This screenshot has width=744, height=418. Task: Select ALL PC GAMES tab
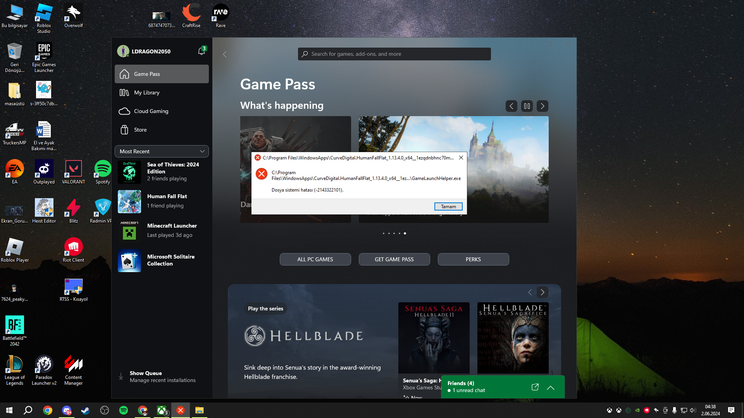(315, 259)
